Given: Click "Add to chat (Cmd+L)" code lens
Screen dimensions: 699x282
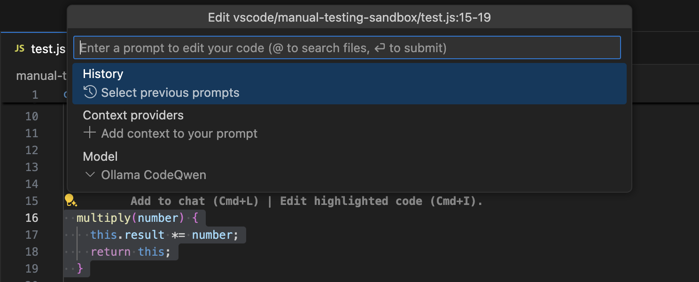Looking at the screenshot, I should point(194,201).
